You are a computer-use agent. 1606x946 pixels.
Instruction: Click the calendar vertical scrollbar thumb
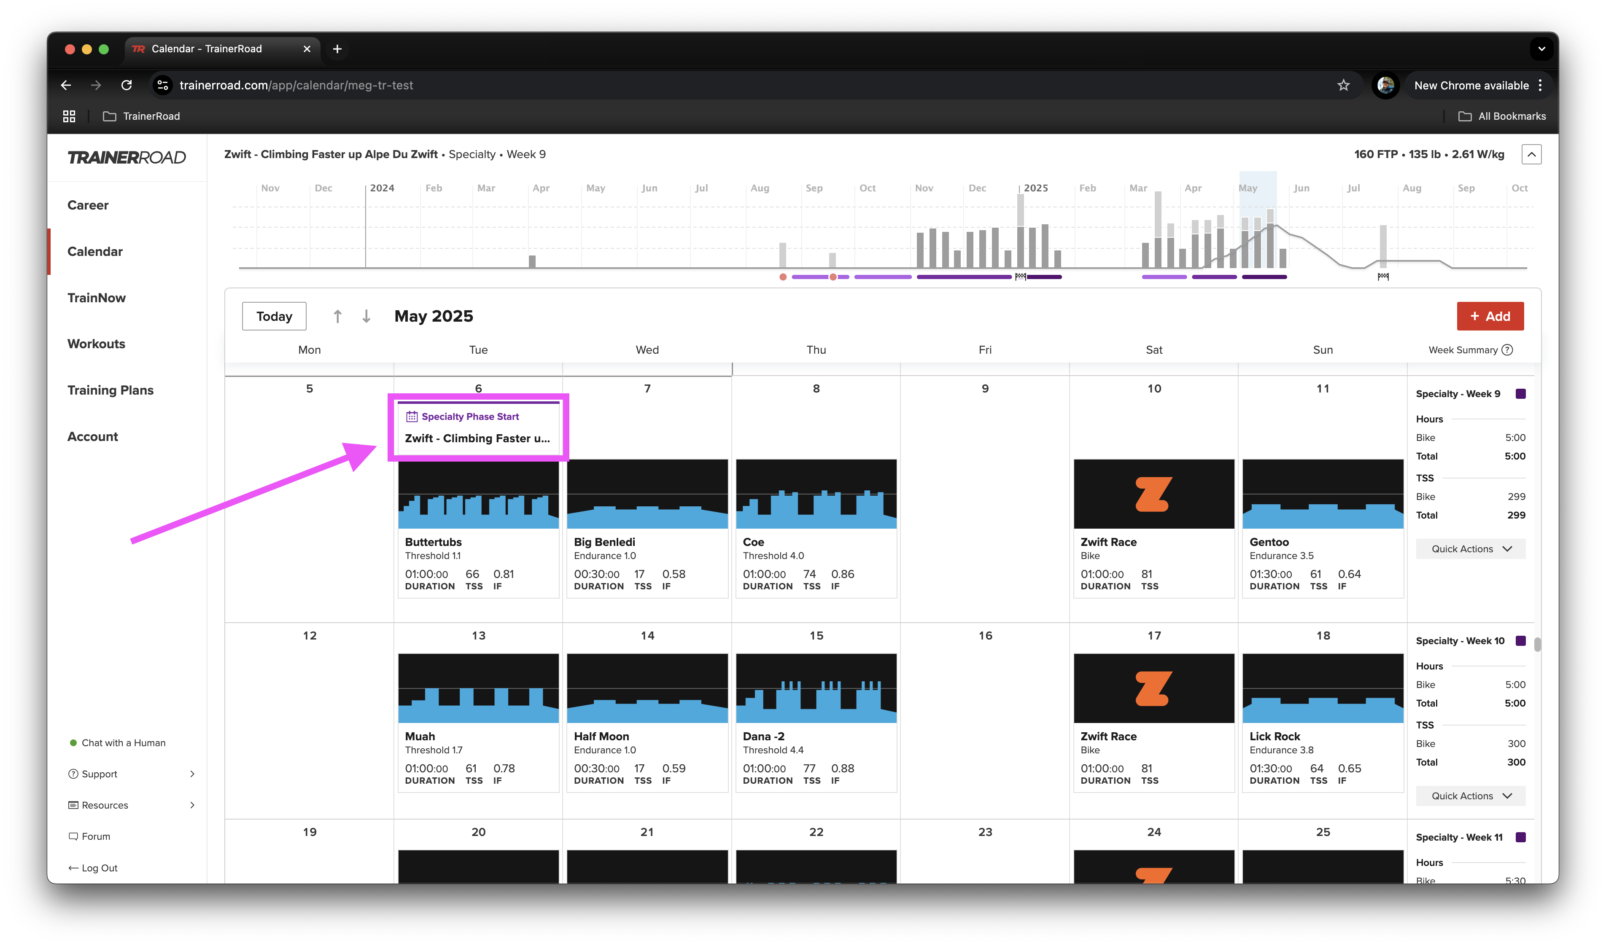click(x=1536, y=644)
